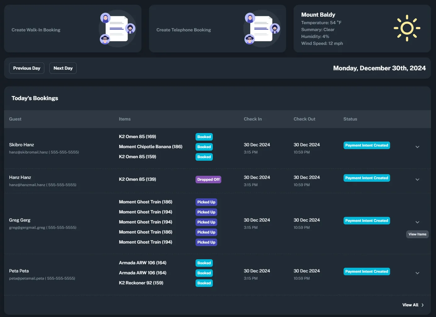436x317 pixels.
Task: Select the Status column header
Action: [350, 119]
